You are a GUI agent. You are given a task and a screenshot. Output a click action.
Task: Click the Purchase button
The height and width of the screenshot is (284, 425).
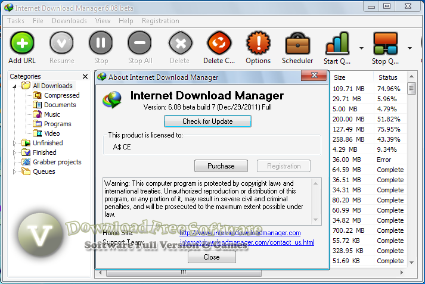(221, 166)
